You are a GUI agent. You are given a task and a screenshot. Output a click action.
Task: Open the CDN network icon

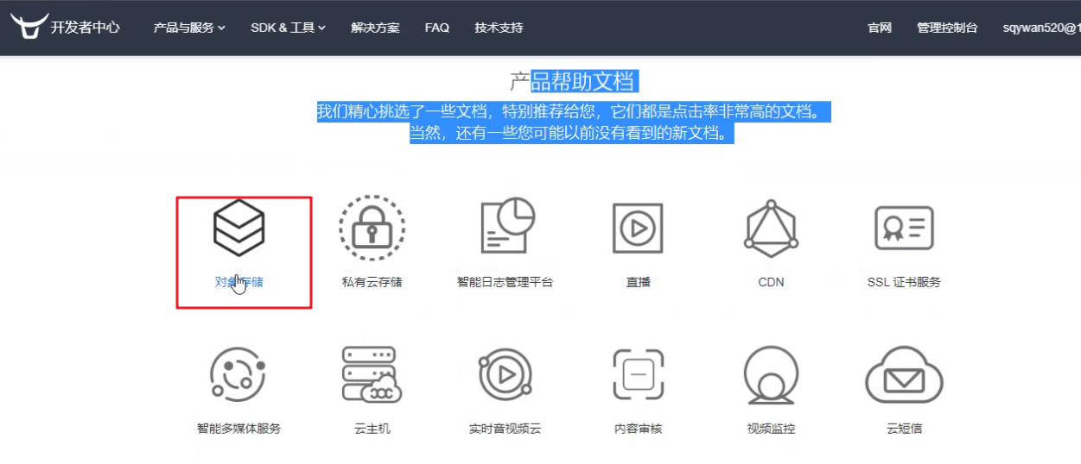771,229
